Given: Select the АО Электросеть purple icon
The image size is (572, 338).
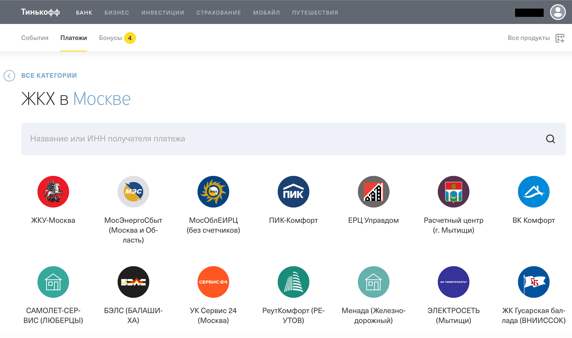Looking at the screenshot, I should (x=454, y=282).
